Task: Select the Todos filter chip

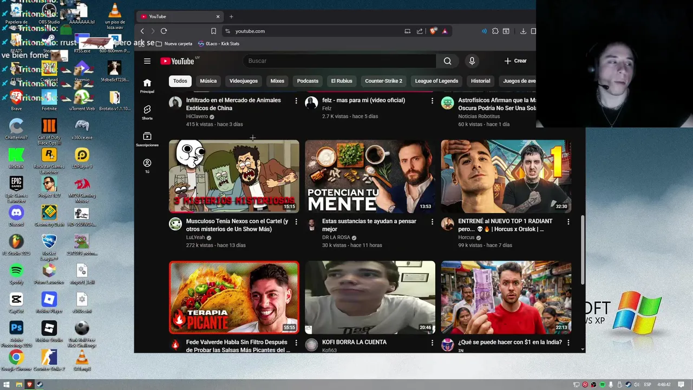Action: [180, 81]
